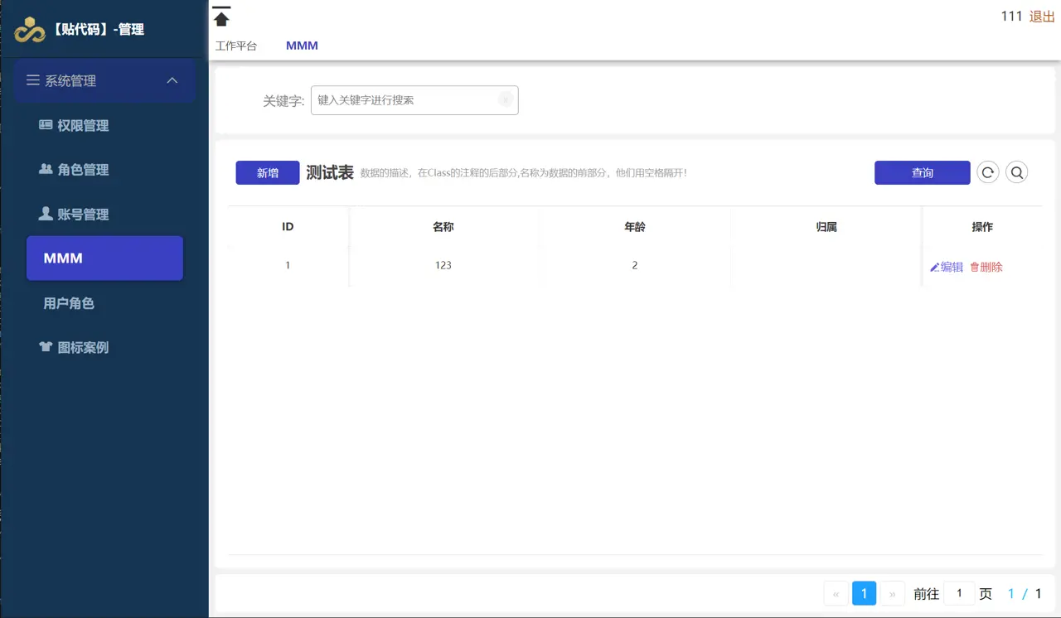Switch to the MMM tab

(x=302, y=46)
